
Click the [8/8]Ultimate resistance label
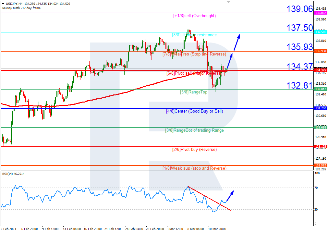click(x=194, y=35)
